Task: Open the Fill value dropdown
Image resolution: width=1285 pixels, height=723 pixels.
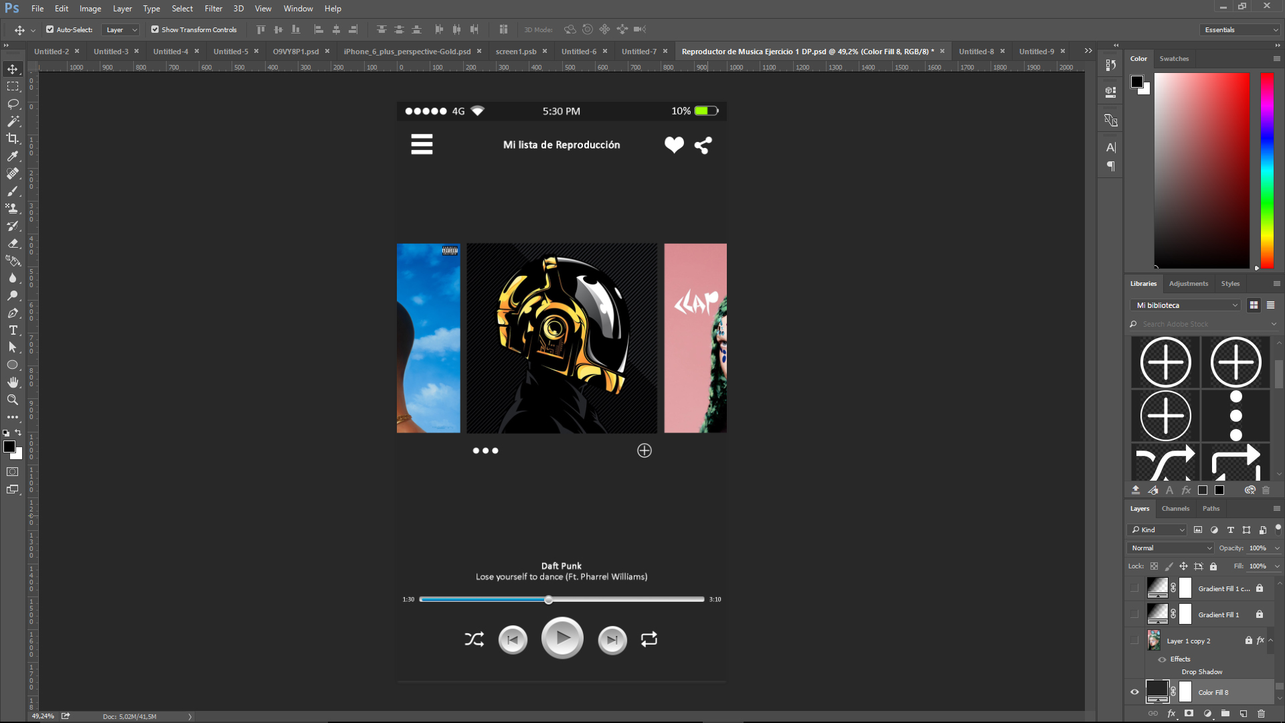Action: tap(1277, 566)
